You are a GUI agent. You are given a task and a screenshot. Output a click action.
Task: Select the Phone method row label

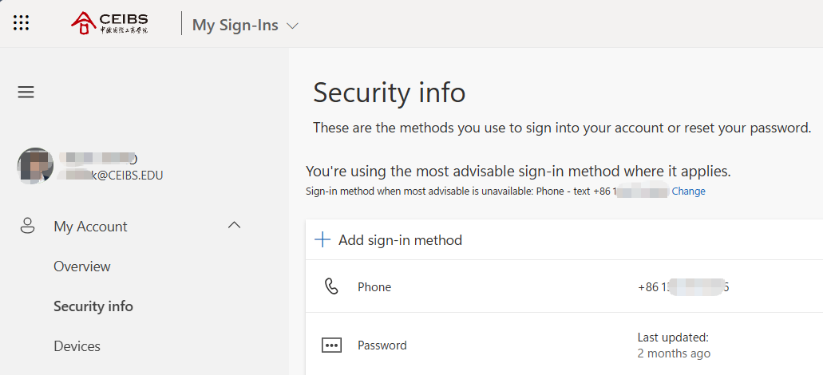tap(374, 287)
